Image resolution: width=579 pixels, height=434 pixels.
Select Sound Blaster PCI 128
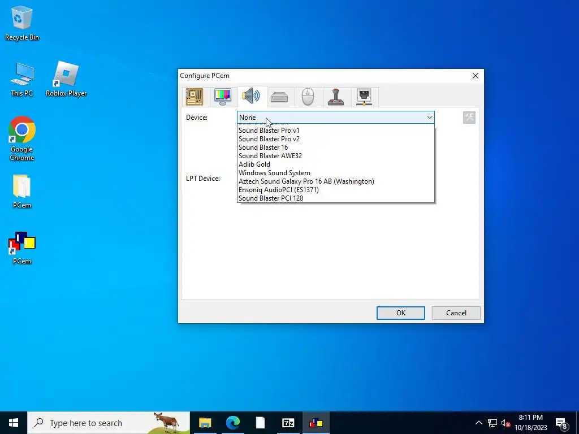click(336, 198)
